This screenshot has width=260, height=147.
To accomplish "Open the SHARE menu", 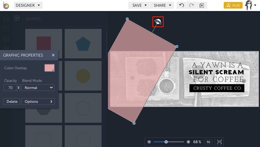I will click(x=162, y=5).
